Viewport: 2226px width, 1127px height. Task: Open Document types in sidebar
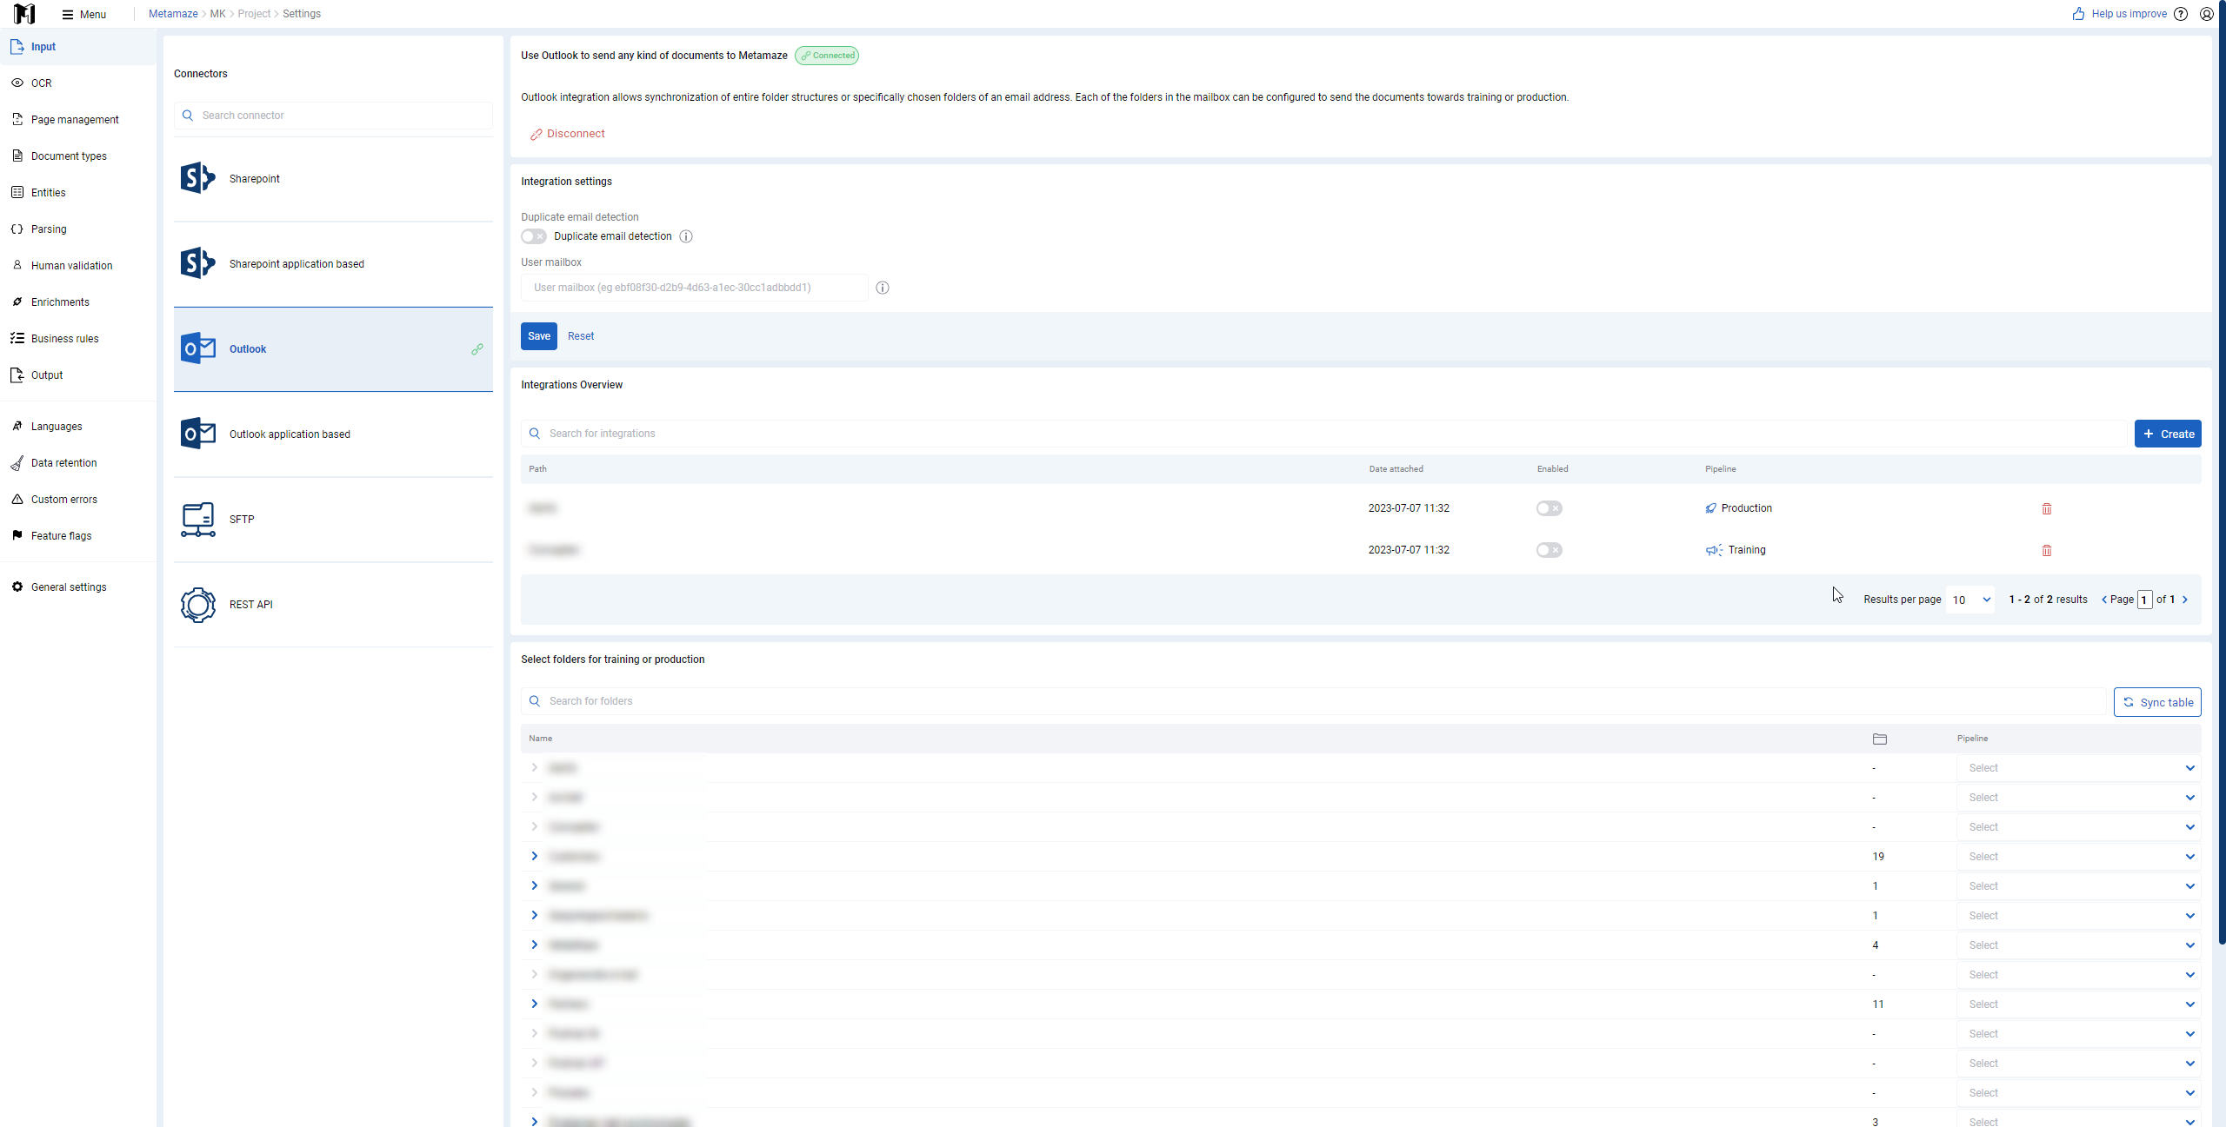click(78, 156)
